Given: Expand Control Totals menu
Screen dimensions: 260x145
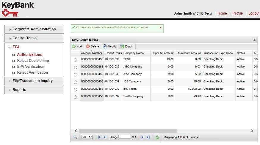Looking at the screenshot, I should click(x=34, y=38).
